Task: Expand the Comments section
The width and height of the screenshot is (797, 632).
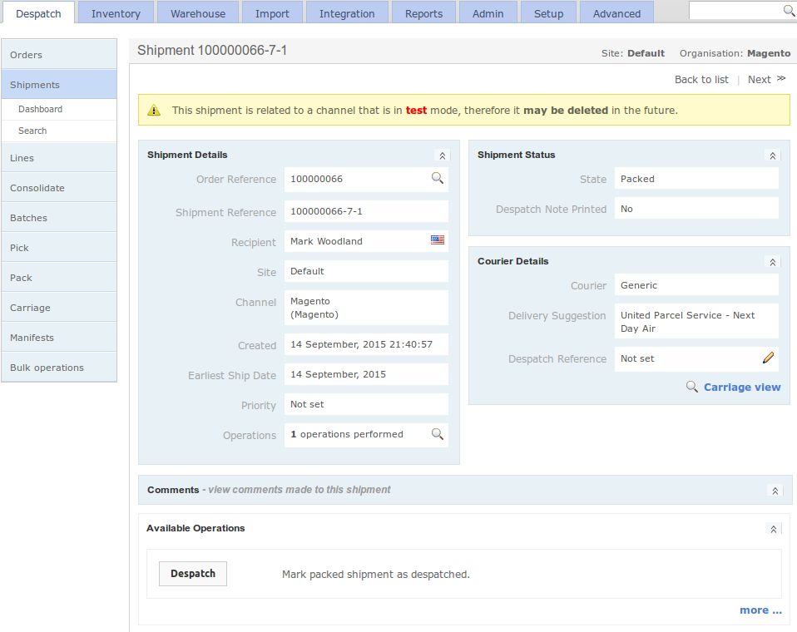Action: [x=775, y=491]
